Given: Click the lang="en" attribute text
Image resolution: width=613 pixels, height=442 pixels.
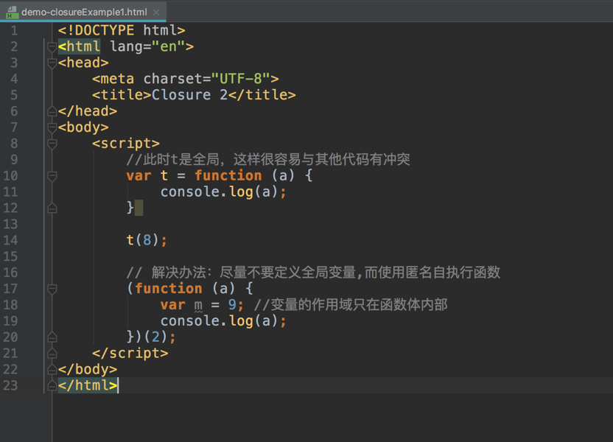Looking at the screenshot, I should click(x=147, y=47).
